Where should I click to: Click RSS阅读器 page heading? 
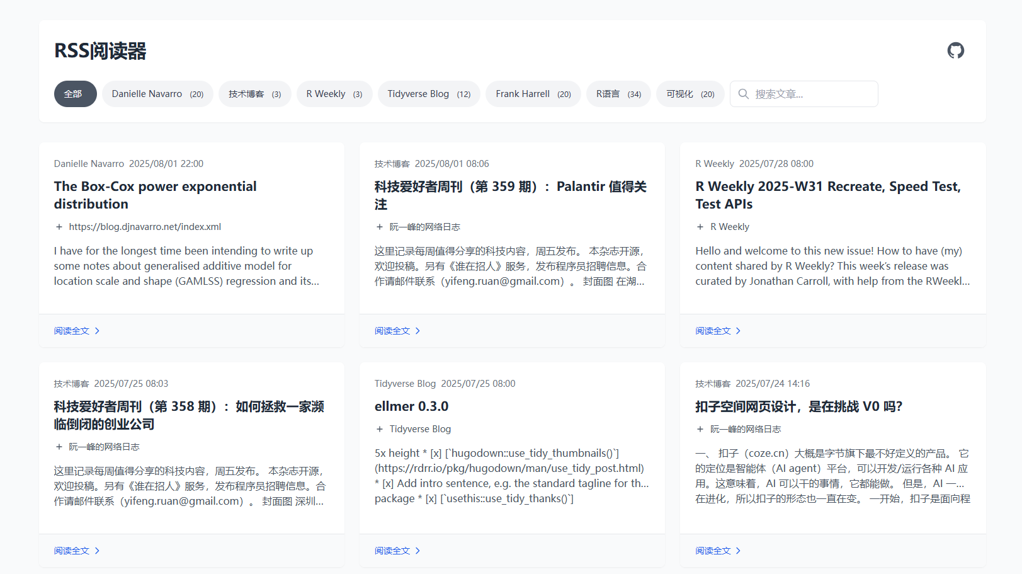pyautogui.click(x=100, y=51)
